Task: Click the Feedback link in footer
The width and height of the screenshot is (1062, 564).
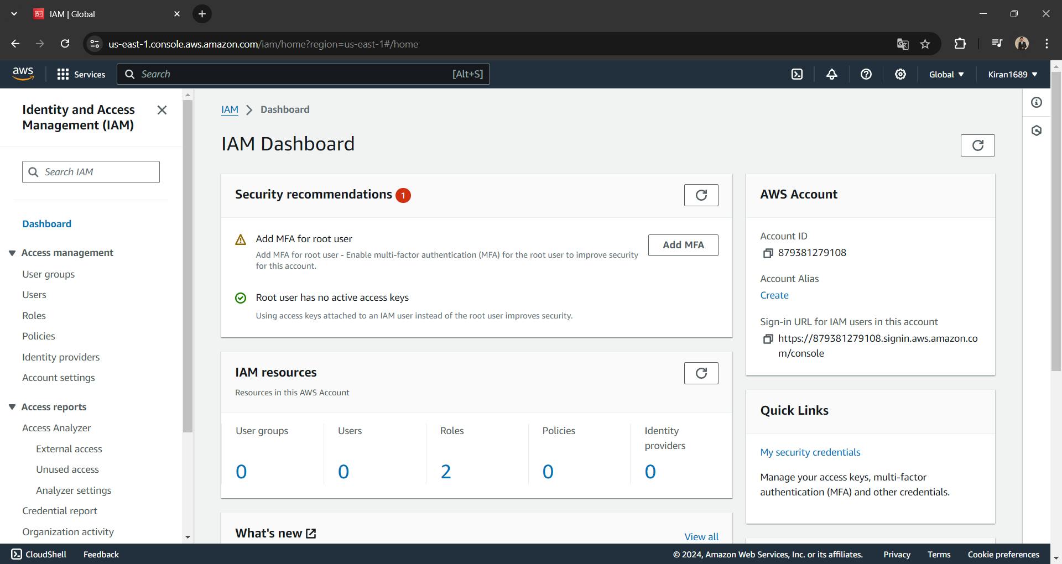Action: [x=101, y=554]
